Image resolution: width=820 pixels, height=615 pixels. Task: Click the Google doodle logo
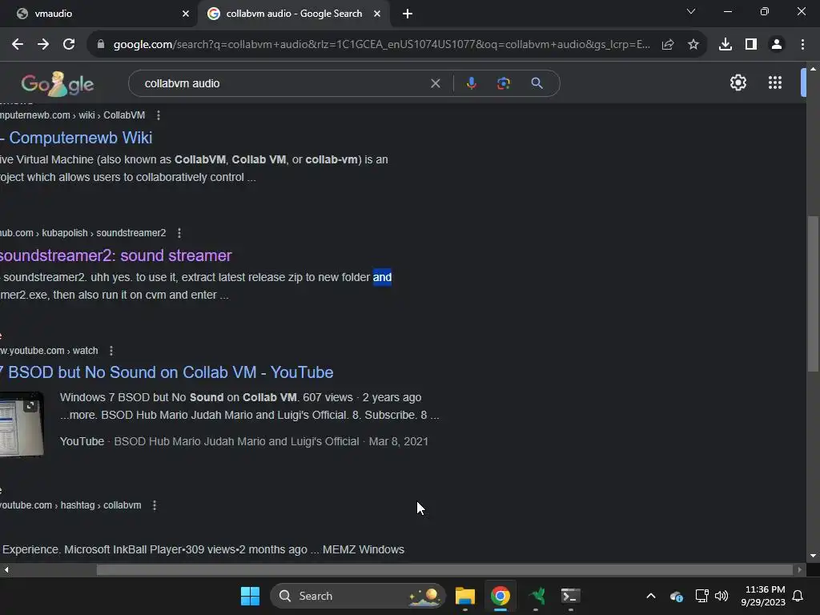tap(57, 83)
